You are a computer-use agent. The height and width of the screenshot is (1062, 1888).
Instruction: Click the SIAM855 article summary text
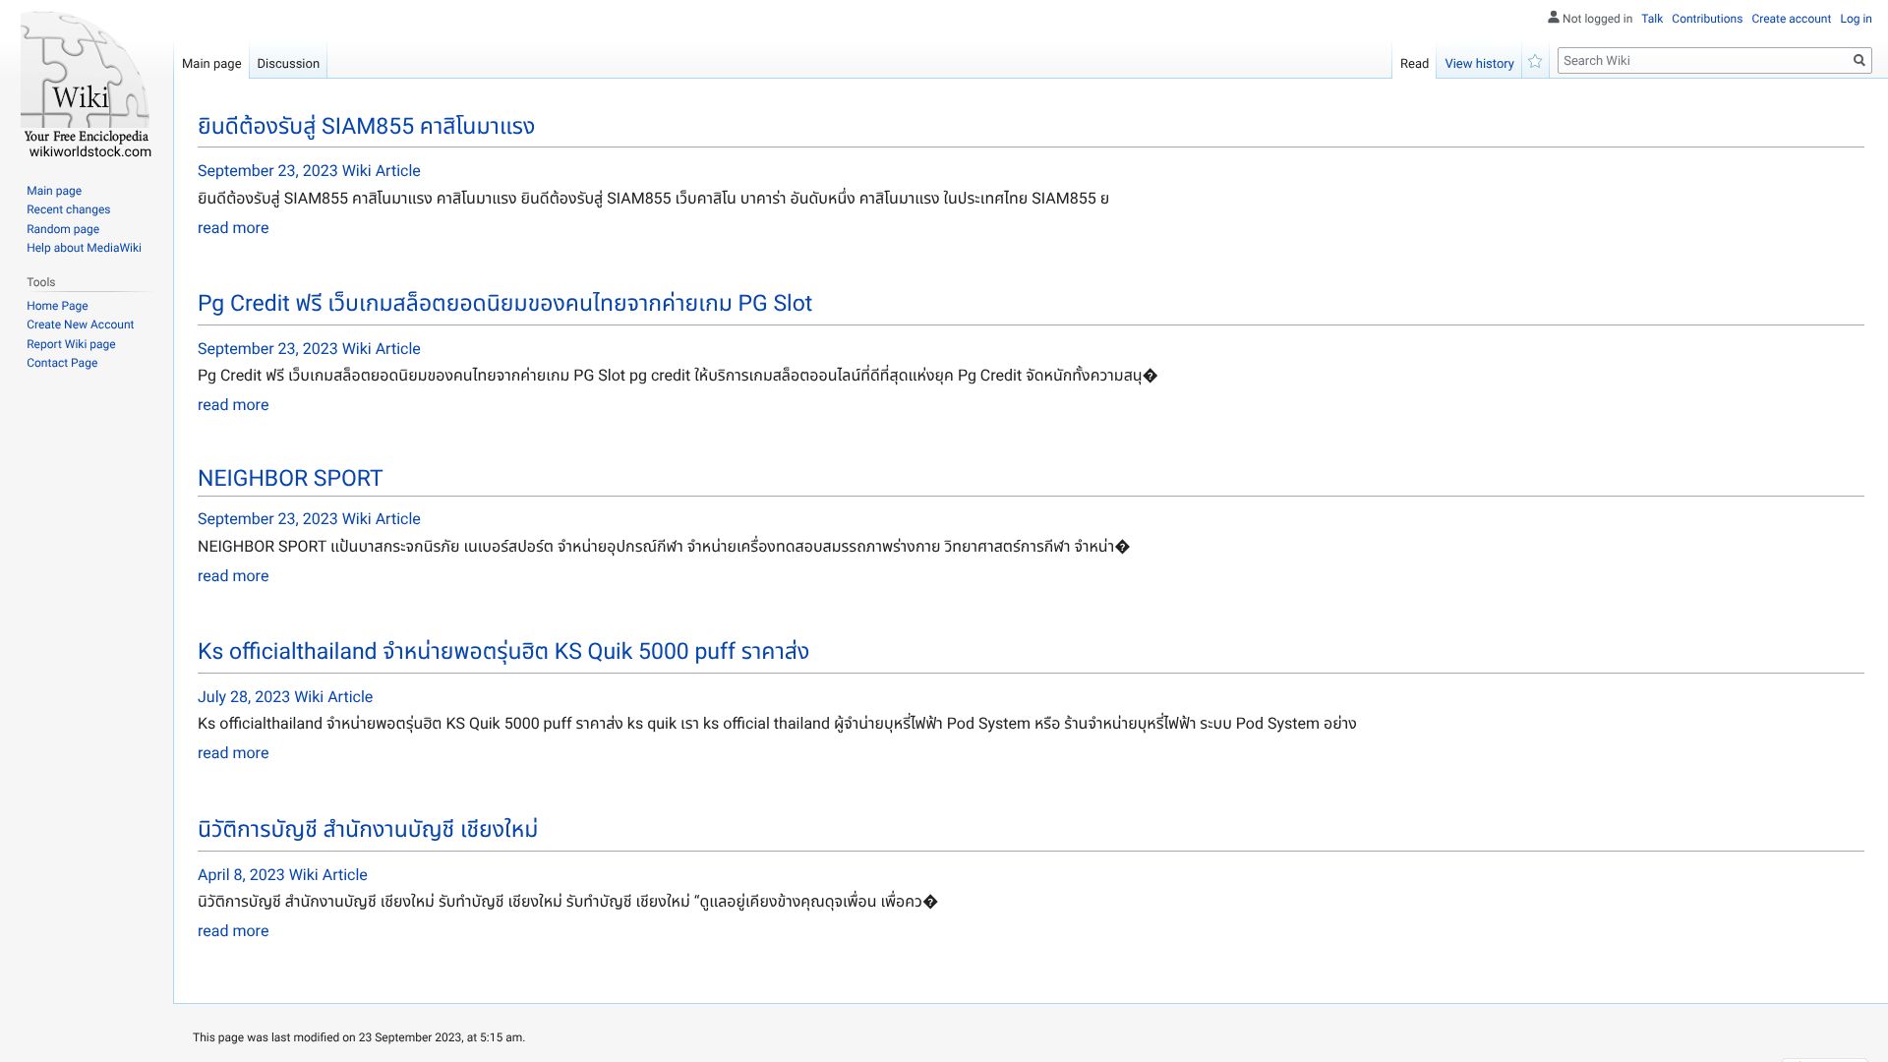tap(653, 199)
